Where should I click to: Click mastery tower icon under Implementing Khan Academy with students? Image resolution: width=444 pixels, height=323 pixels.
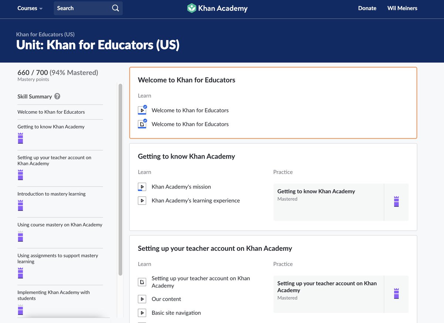coord(20,310)
